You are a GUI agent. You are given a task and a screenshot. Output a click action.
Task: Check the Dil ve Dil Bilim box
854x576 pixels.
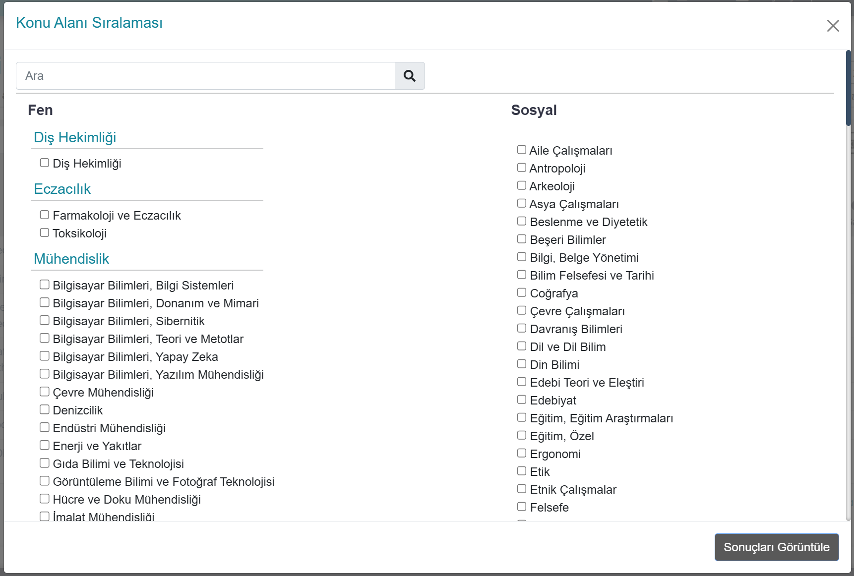pos(522,346)
